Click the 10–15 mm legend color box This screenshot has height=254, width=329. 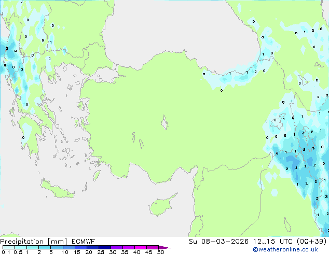(x=69, y=247)
